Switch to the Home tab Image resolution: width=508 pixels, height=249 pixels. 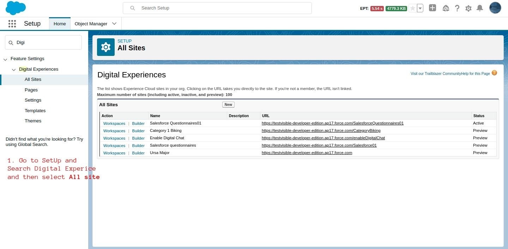[x=60, y=24]
